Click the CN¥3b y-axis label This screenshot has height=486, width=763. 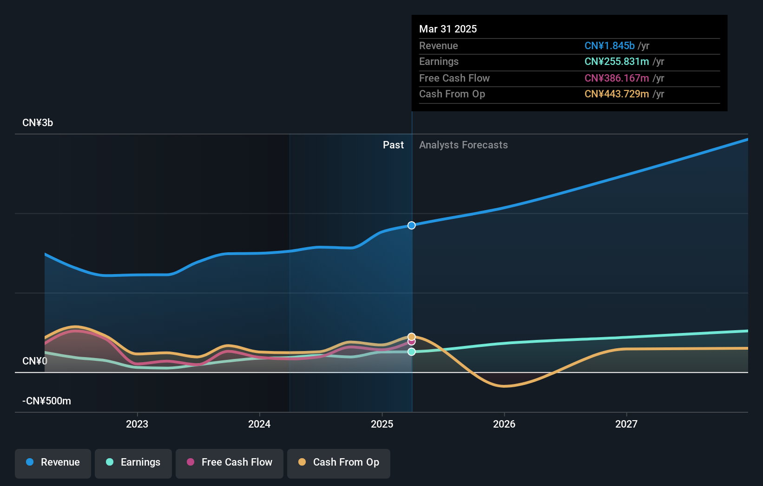tap(38, 123)
